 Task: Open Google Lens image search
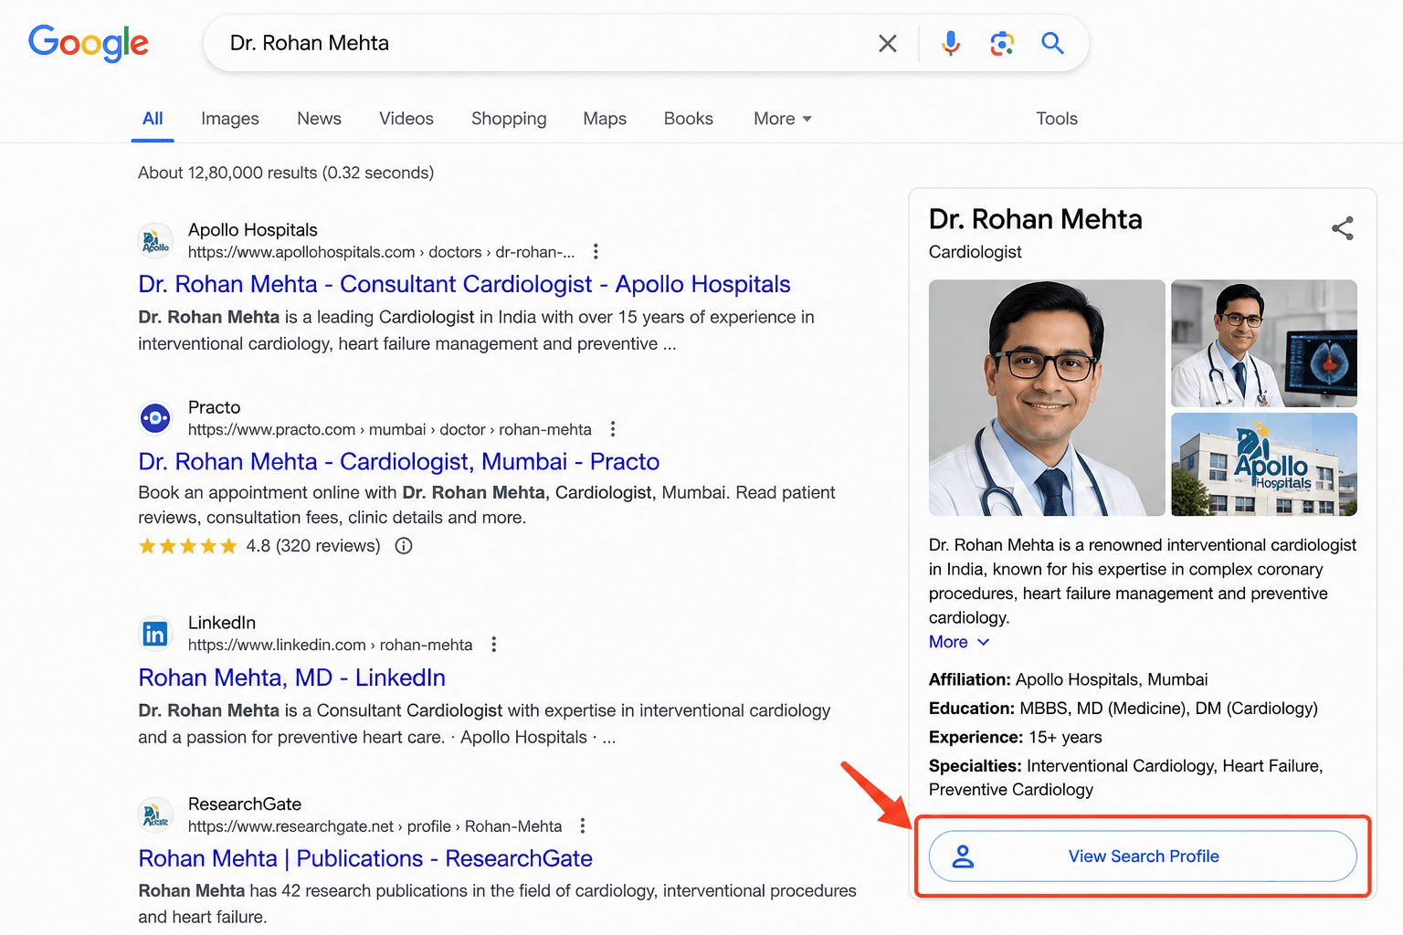pos(1002,43)
